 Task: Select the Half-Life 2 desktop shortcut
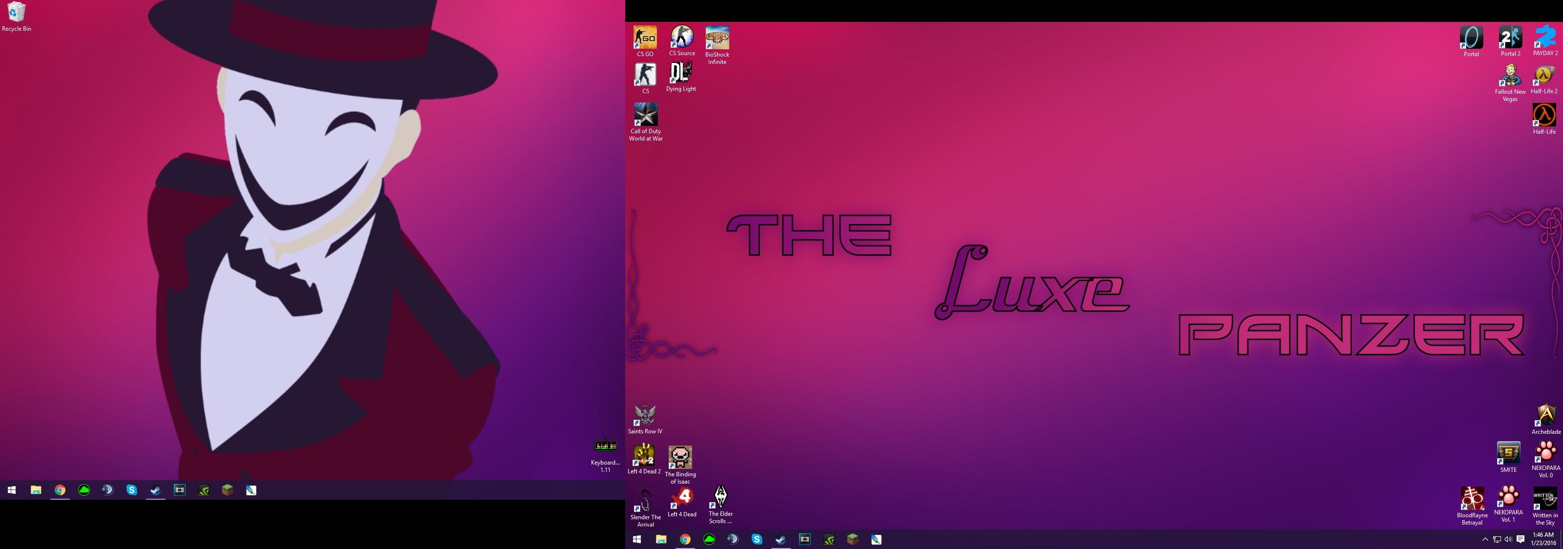tap(1543, 80)
